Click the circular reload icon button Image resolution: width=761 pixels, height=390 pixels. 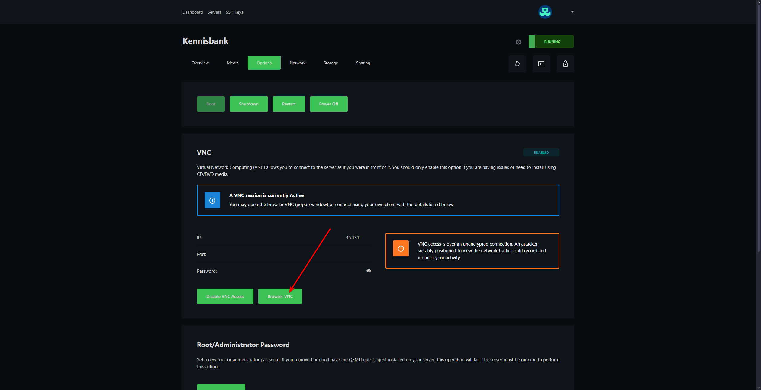click(x=517, y=64)
